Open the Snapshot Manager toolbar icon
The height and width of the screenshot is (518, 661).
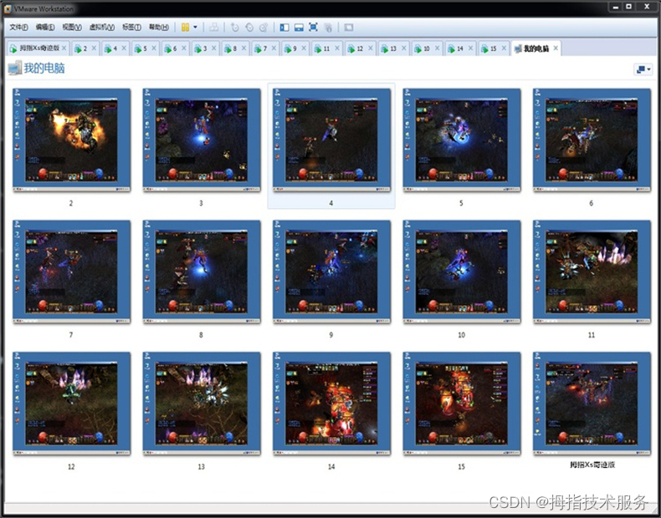tap(264, 28)
